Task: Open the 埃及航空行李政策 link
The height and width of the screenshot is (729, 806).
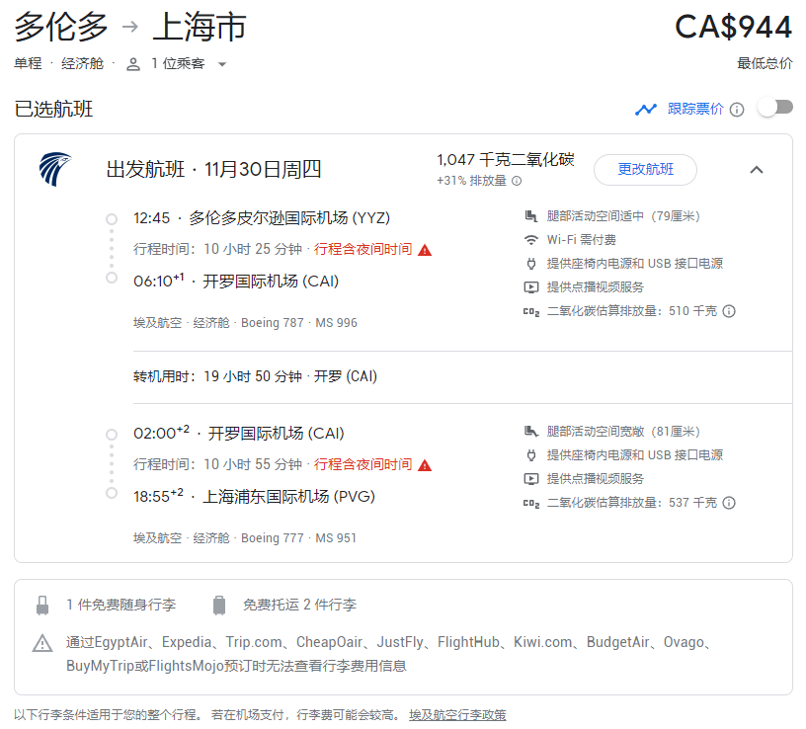Action: point(457,714)
